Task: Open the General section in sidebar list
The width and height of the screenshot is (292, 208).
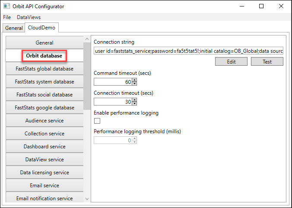Action: click(44, 42)
